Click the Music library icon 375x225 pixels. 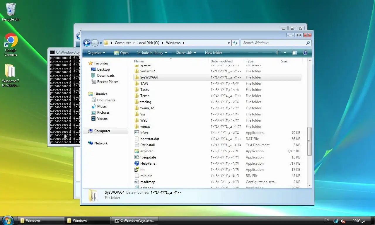(x=93, y=106)
